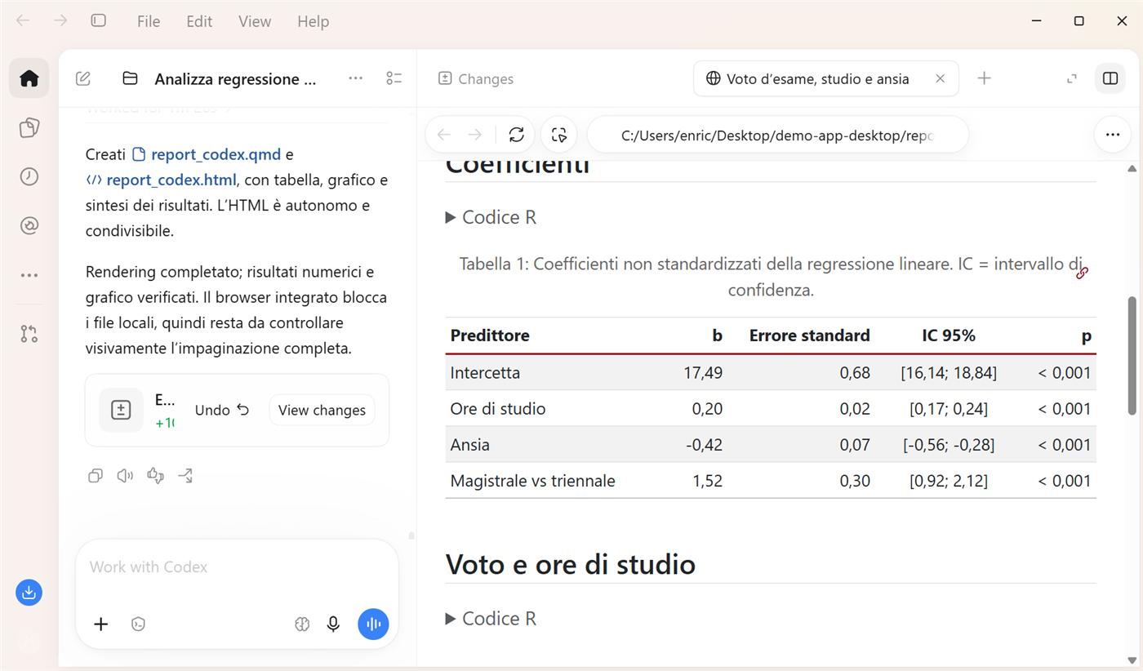Copy the response with the copy icon
The width and height of the screenshot is (1143, 671).
tap(96, 476)
